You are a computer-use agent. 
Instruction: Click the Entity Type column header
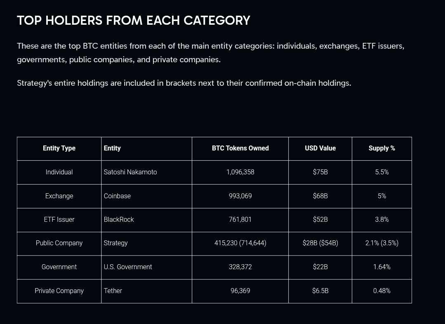pyautogui.click(x=59, y=148)
